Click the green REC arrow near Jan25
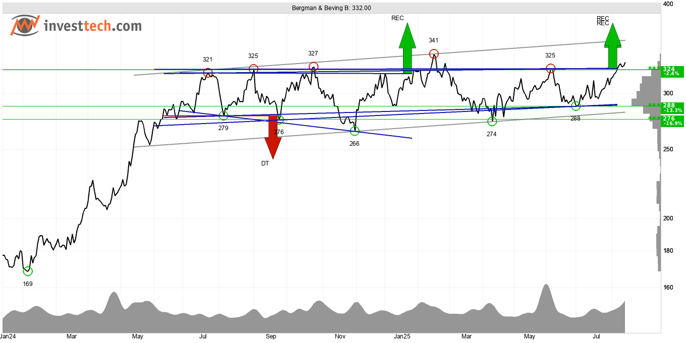This screenshot has width=686, height=343. pyautogui.click(x=407, y=48)
